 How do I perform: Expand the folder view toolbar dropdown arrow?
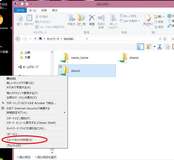(x=154, y=47)
